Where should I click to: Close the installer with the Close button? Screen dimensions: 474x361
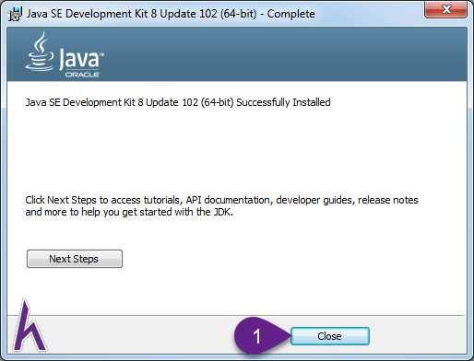(x=330, y=336)
